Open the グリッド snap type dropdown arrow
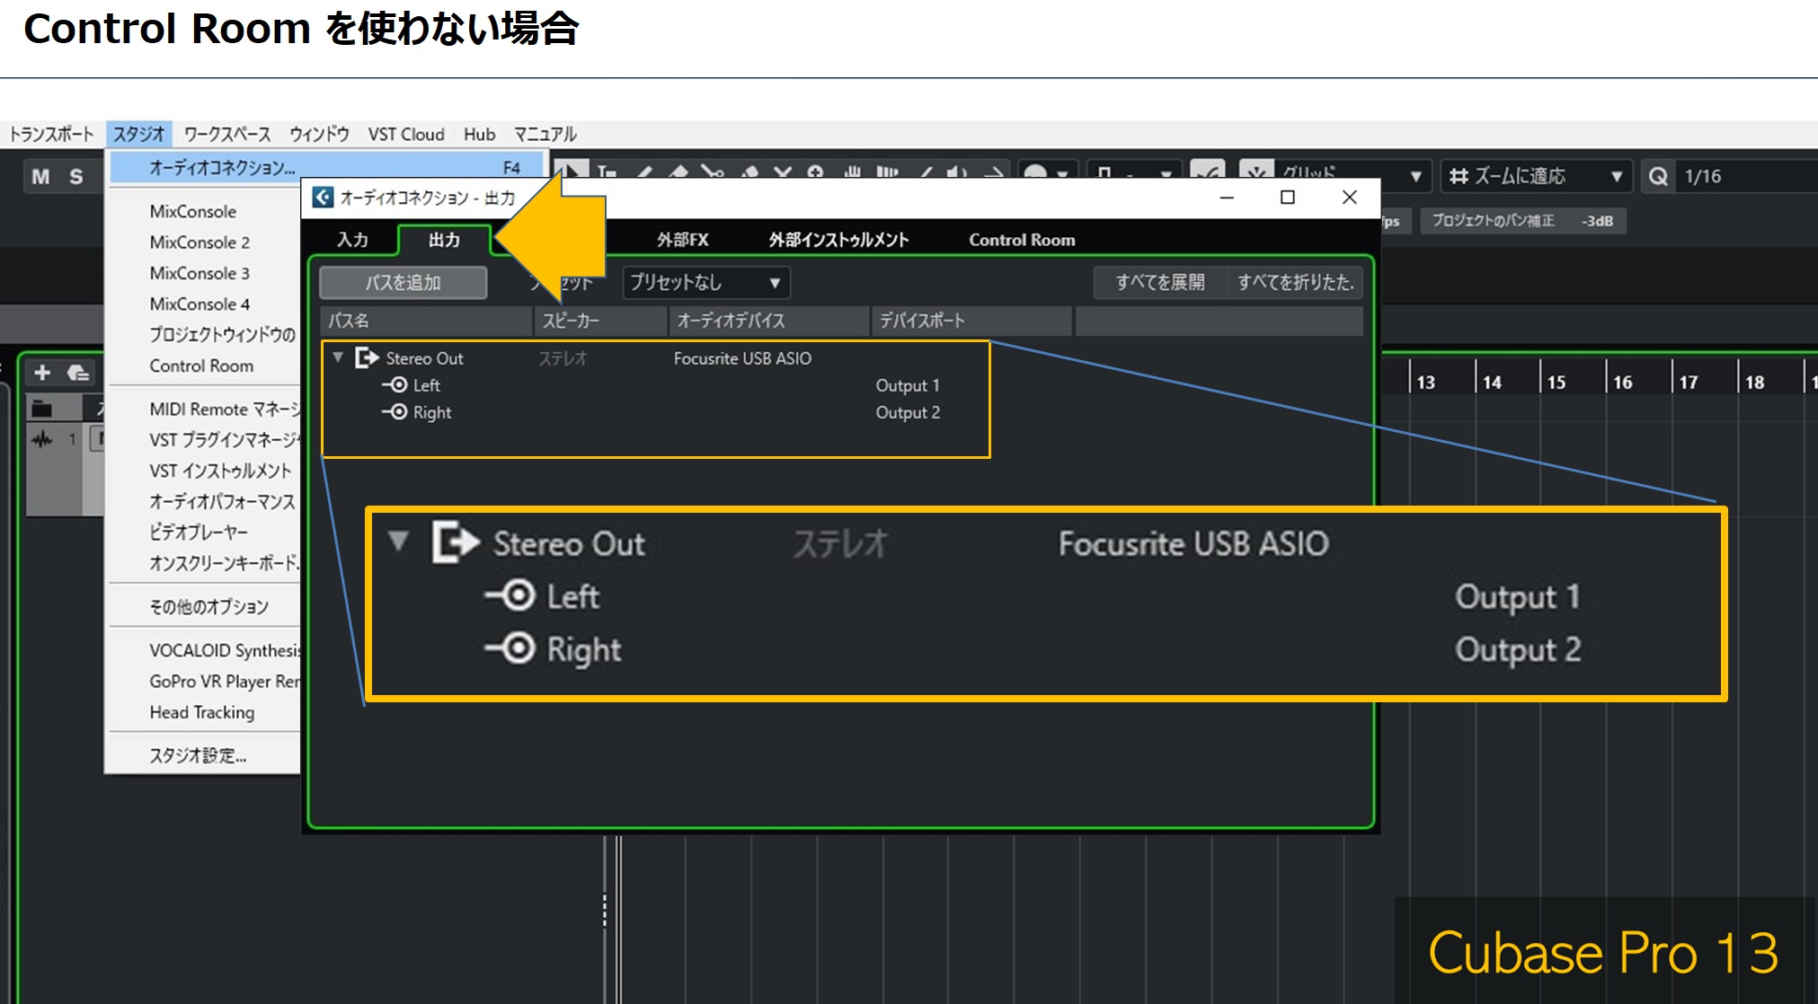The image size is (1818, 1004). 1415,176
